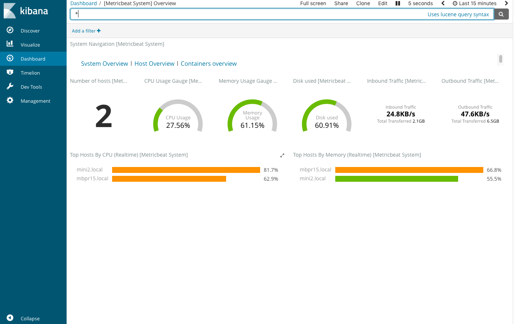Click the Kibana logo

click(26, 11)
